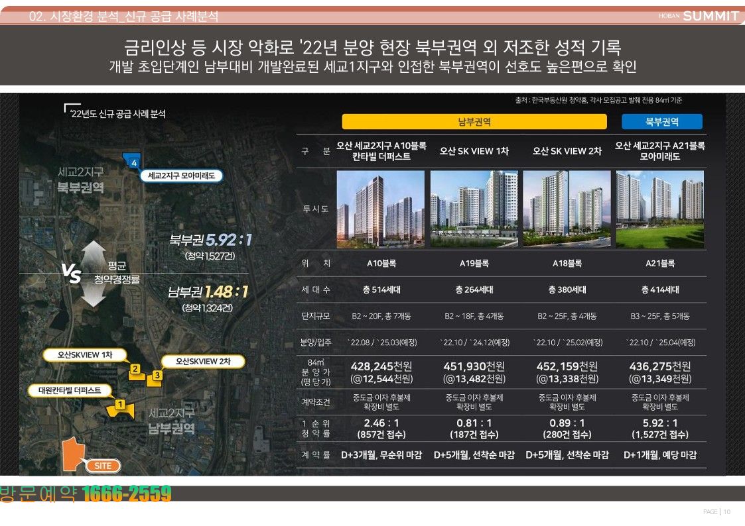This screenshot has width=745, height=526.
Task: Click the A10블록 location cell
Action: 381,263
